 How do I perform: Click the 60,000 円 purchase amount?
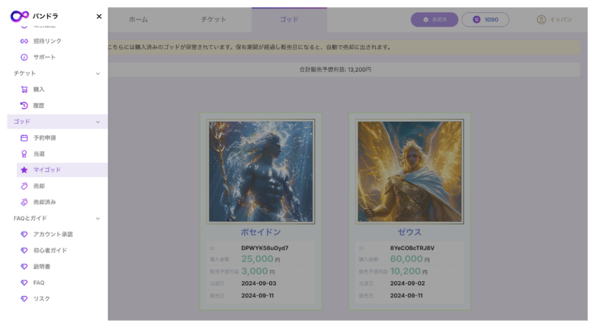pyautogui.click(x=410, y=259)
